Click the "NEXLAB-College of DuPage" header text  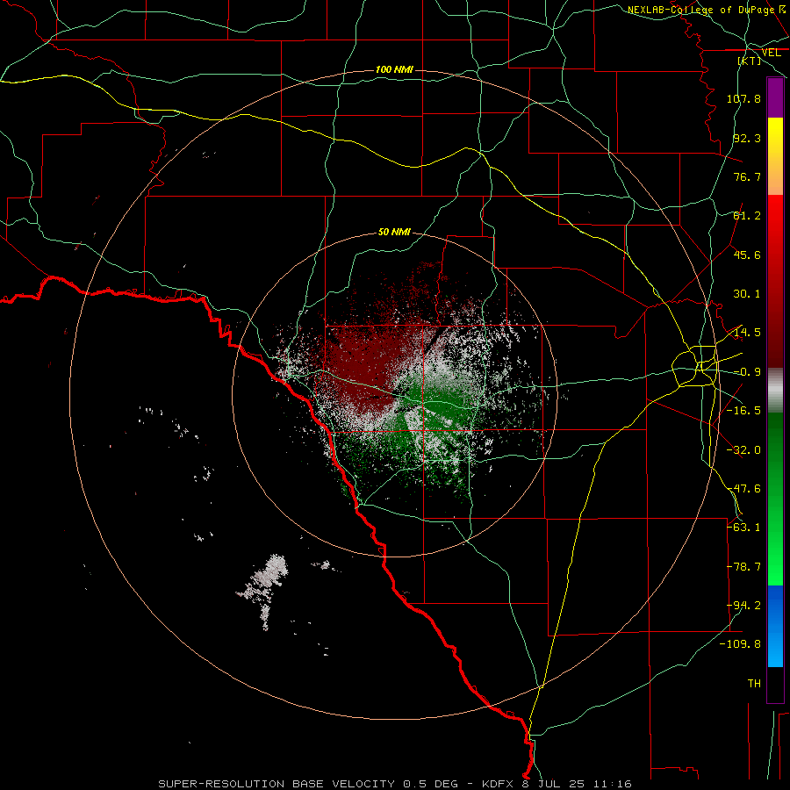point(700,10)
